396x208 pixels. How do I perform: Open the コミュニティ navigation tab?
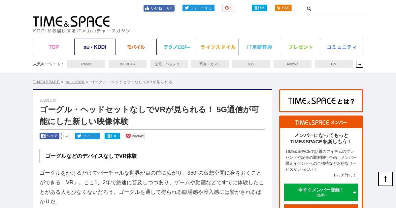pyautogui.click(x=342, y=47)
